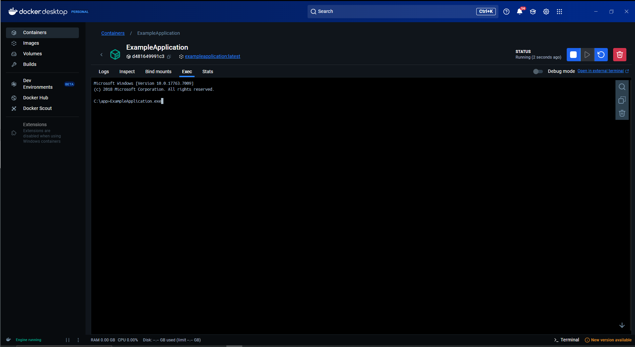Restart the ExampleApplication container
Image resolution: width=635 pixels, height=347 pixels.
tap(601, 55)
